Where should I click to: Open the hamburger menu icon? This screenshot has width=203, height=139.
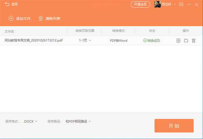click(181, 4)
